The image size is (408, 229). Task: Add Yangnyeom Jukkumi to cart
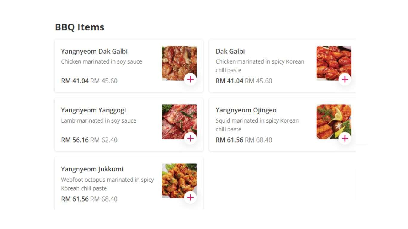(191, 197)
